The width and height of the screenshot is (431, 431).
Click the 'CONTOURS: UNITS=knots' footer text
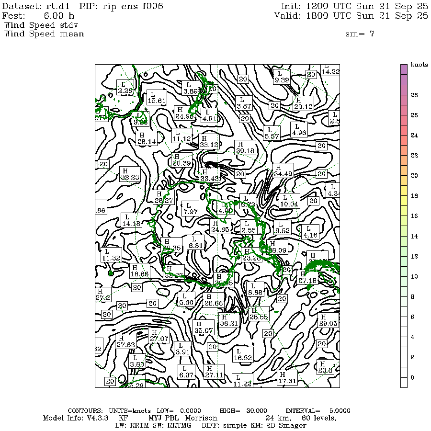109,411
